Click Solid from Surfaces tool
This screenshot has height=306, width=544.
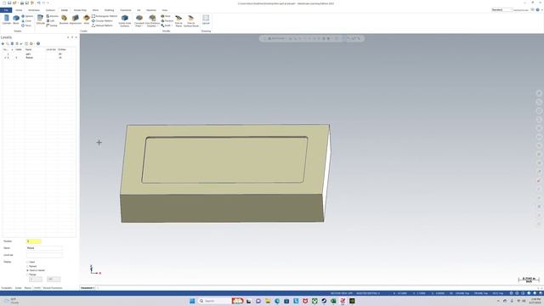click(125, 20)
